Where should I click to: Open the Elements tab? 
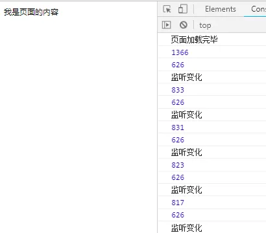click(x=221, y=9)
